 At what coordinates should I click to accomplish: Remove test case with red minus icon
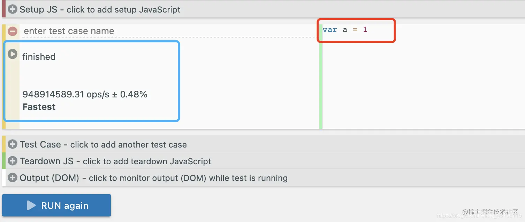click(x=13, y=31)
